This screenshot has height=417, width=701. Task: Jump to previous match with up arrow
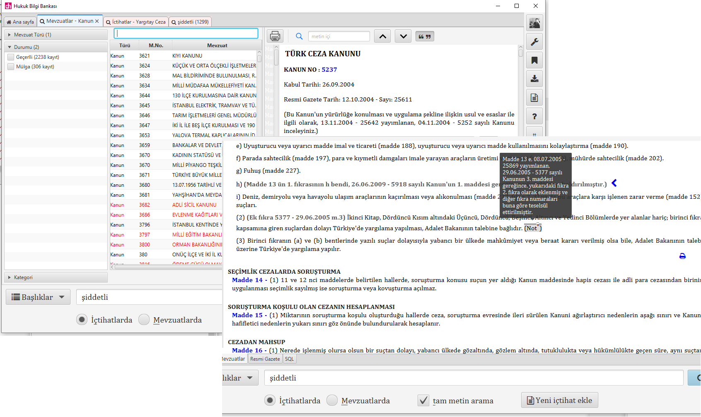(382, 36)
